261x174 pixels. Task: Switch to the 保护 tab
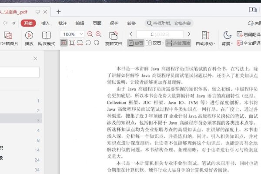(114, 23)
